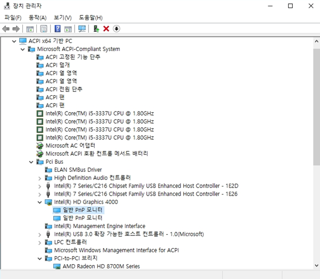Viewport: 320px width, 279px height.
Task: Expand the Intel USB 3.0 호스트 컨트롤러 node
Action: (x=39, y=235)
